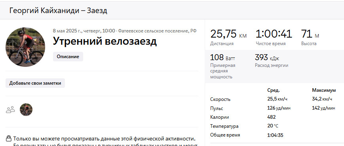The width and height of the screenshot is (344, 146).
Task: Click the 1:00:41 moving time value
Action: point(274,34)
